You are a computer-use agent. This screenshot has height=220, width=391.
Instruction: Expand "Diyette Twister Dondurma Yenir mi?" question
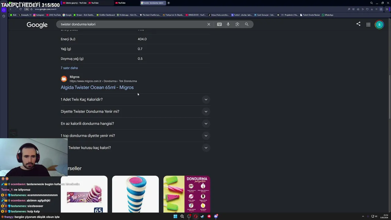click(135, 112)
